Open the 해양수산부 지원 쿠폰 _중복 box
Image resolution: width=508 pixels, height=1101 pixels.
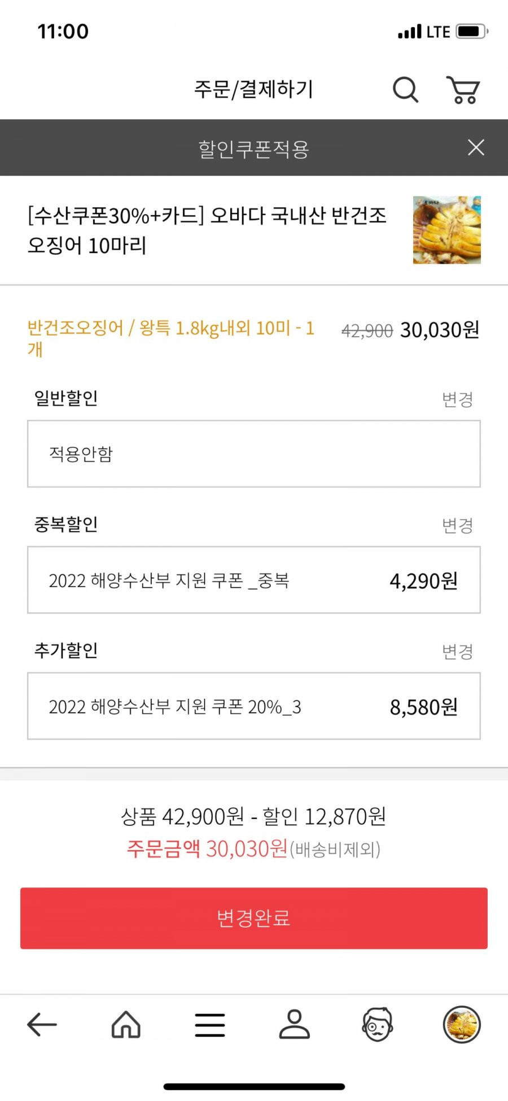pos(254,580)
